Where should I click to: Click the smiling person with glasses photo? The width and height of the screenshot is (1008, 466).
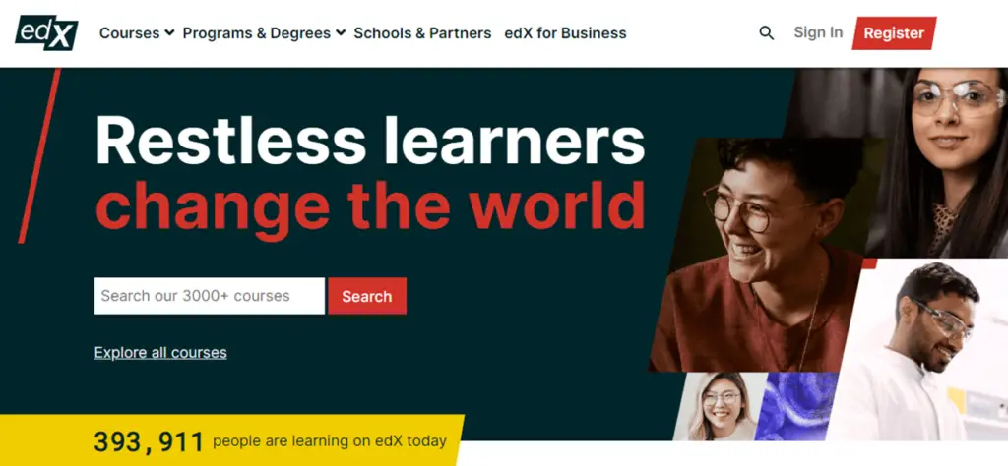click(759, 254)
